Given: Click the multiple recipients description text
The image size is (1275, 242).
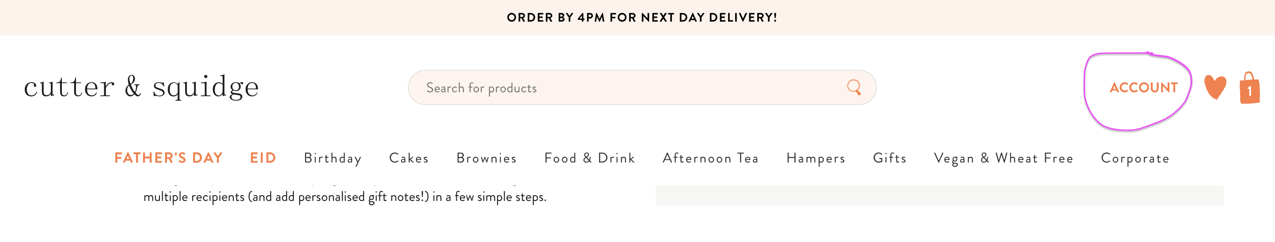Looking at the screenshot, I should tap(345, 197).
